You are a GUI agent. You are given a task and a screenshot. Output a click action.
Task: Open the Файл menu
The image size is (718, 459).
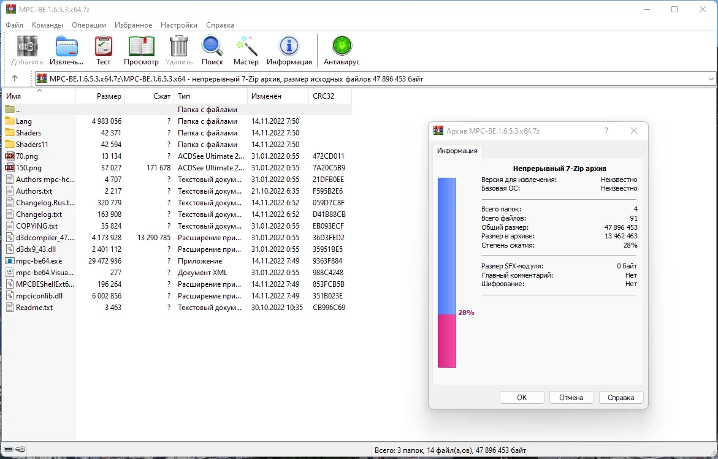click(14, 25)
